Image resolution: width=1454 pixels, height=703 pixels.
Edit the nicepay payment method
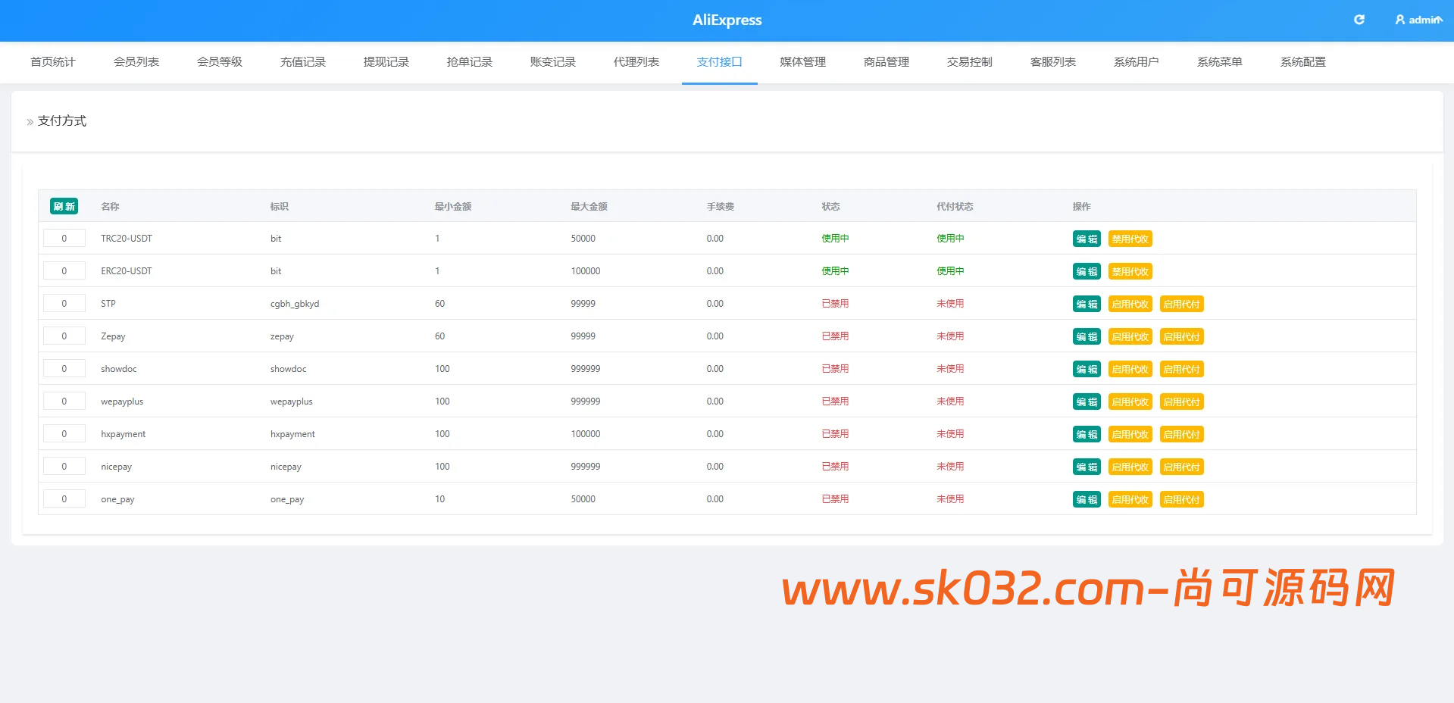coord(1087,467)
